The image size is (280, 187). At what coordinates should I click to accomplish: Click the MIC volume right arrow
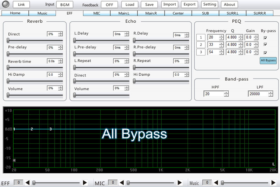[180, 182]
